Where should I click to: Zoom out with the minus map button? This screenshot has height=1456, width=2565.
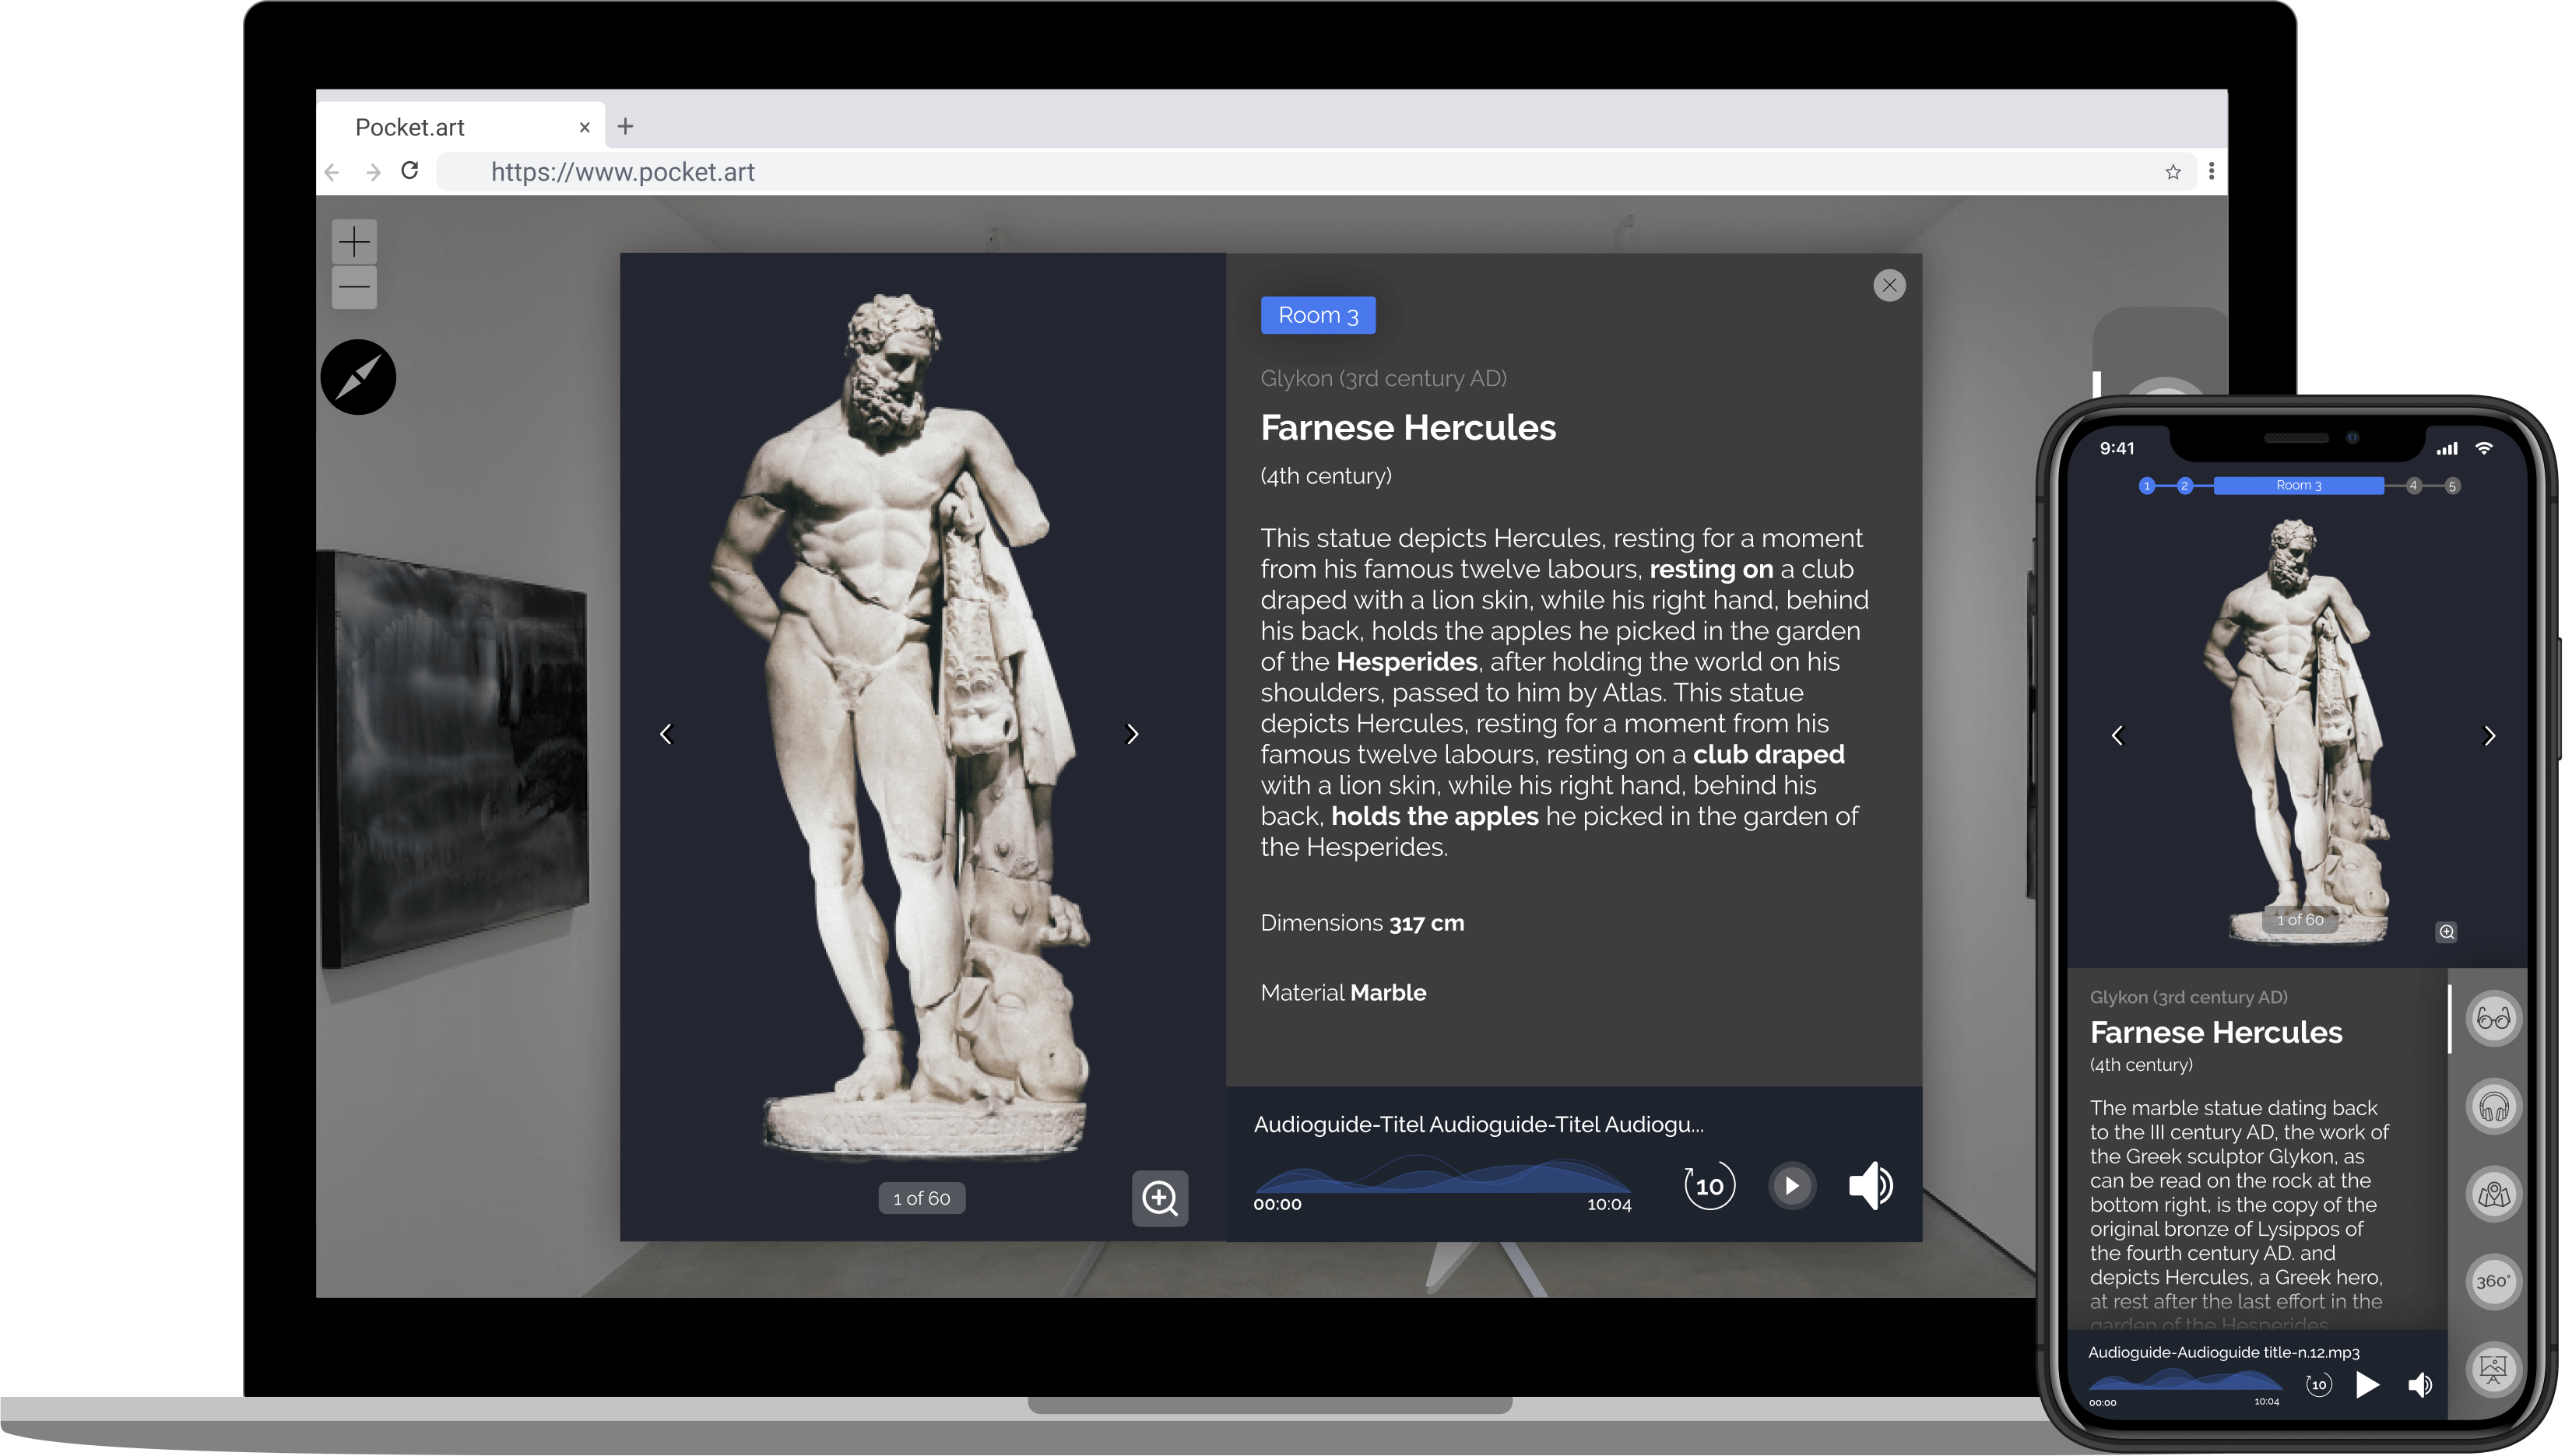pos(354,287)
